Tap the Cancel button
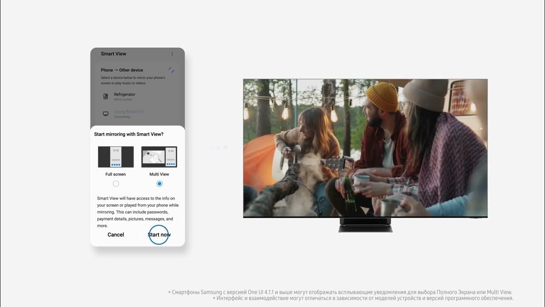 pos(116,235)
